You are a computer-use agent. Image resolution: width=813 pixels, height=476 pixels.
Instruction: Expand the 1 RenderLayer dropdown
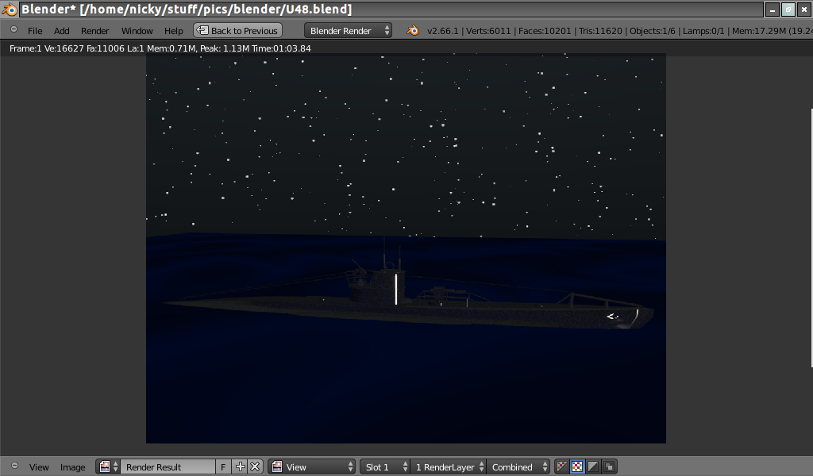pos(449,467)
